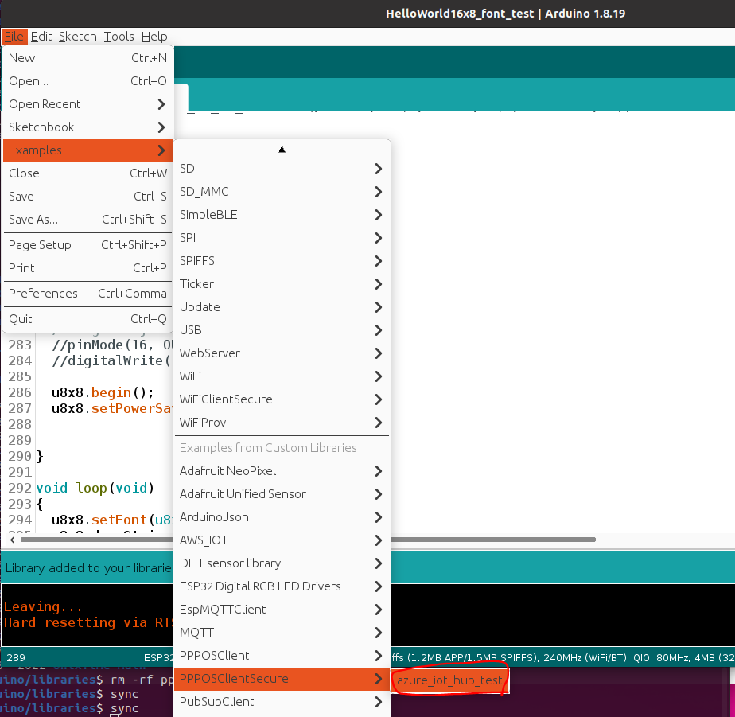Image resolution: width=735 pixels, height=717 pixels.
Task: Choose Close in File menu
Action: pos(87,173)
